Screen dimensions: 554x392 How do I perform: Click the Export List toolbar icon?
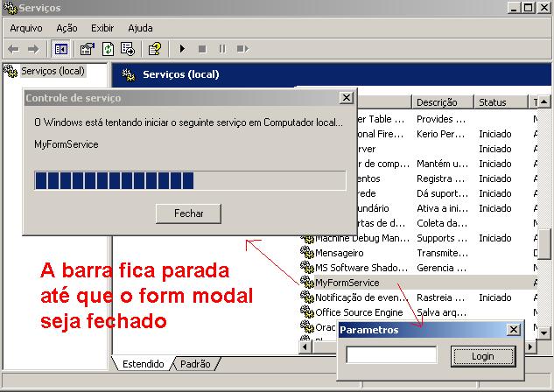pos(128,49)
